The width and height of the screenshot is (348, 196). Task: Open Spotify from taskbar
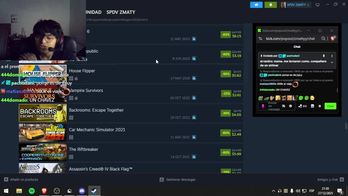[32, 191]
